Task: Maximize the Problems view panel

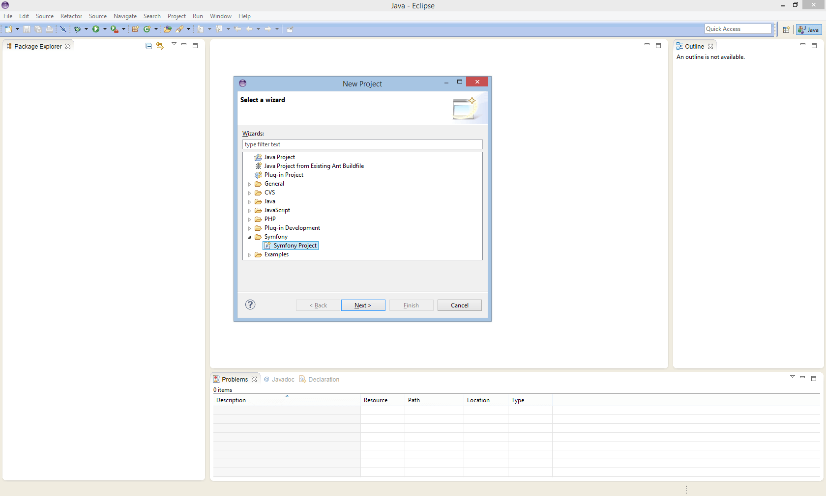Action: click(x=814, y=379)
